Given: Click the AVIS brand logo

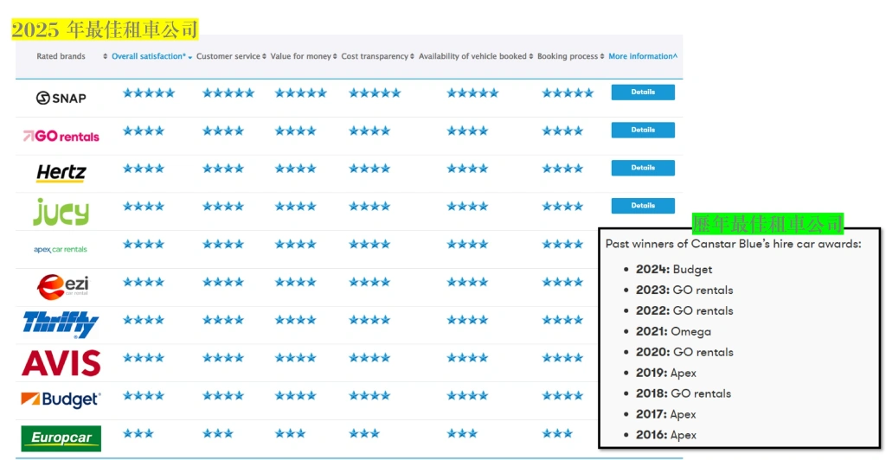Looking at the screenshot, I should click(61, 363).
